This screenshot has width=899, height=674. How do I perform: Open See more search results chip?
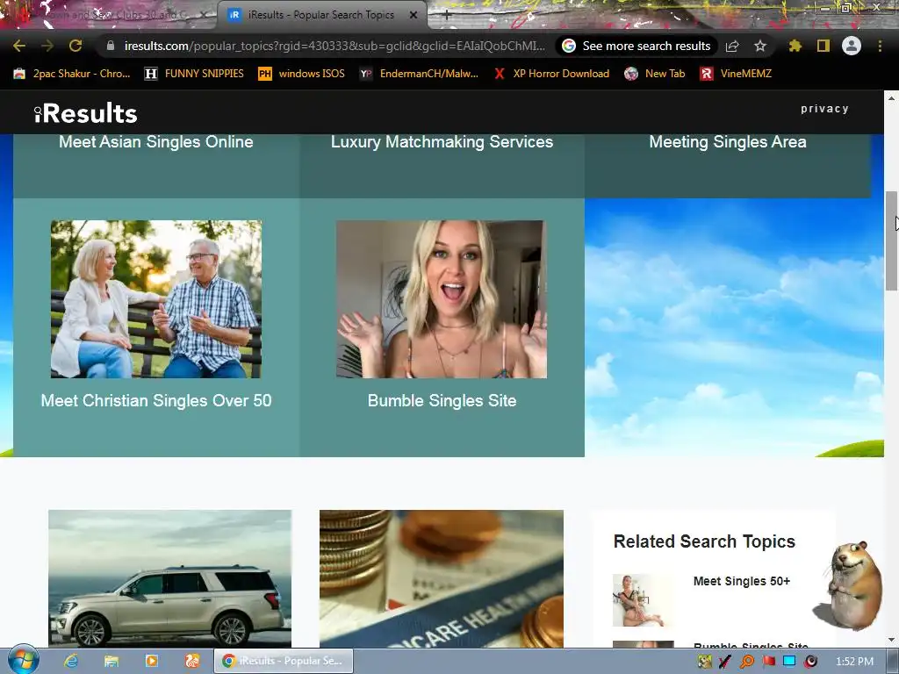(x=637, y=46)
